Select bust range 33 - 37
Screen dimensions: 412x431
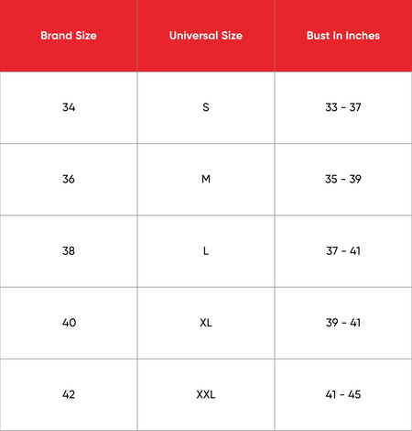click(343, 107)
